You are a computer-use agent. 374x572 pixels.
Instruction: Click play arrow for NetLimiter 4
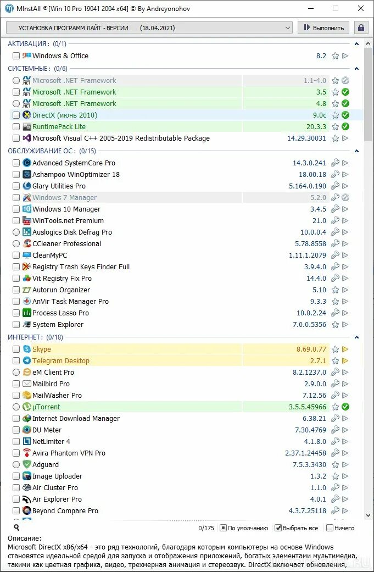(x=345, y=441)
